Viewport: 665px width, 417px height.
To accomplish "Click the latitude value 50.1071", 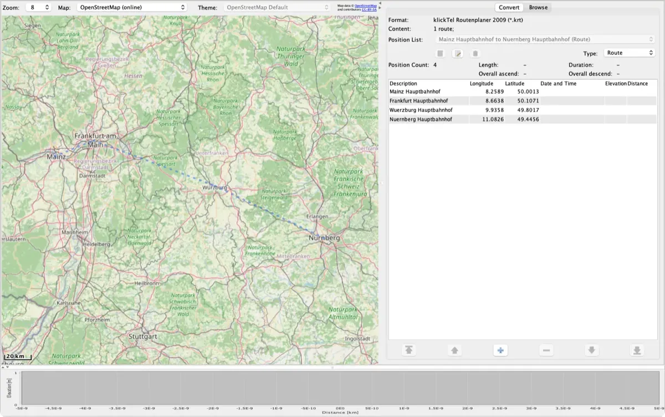I will [x=528, y=100].
